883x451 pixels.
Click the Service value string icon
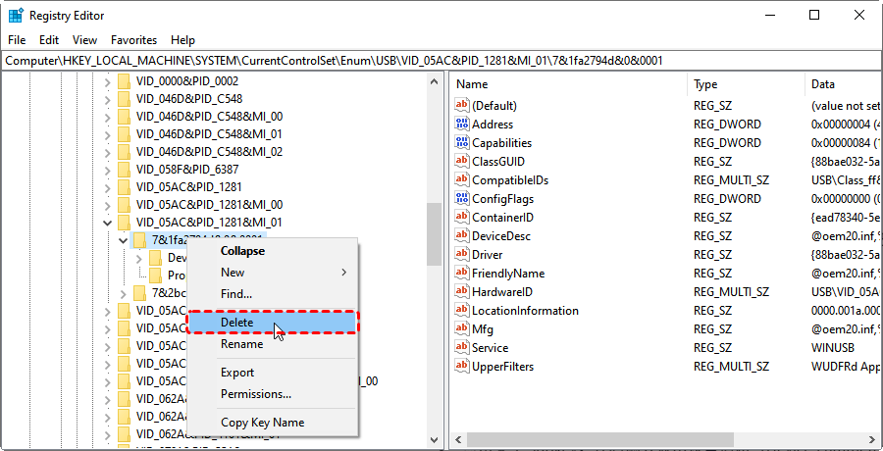[x=463, y=348]
